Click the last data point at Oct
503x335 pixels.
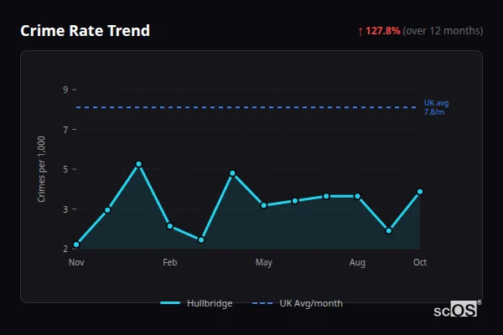point(420,192)
